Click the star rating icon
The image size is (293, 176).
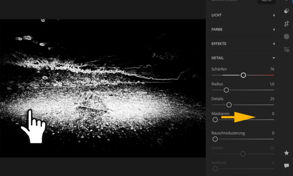coord(287,153)
